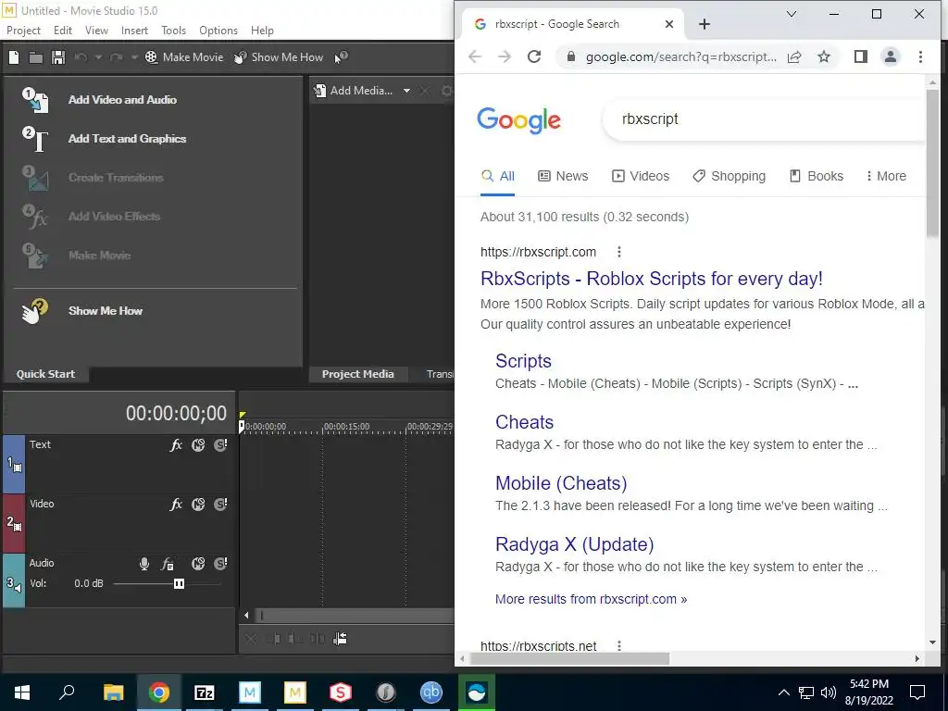Click the 00:00:00;00 timecode display

click(x=176, y=414)
